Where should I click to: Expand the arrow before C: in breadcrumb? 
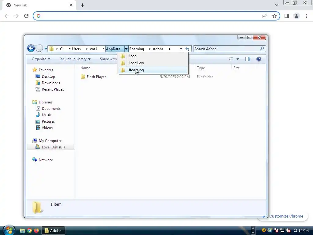pos(57,49)
